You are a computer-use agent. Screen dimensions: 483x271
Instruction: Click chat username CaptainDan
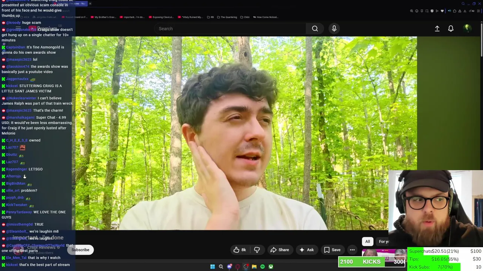click(x=15, y=47)
